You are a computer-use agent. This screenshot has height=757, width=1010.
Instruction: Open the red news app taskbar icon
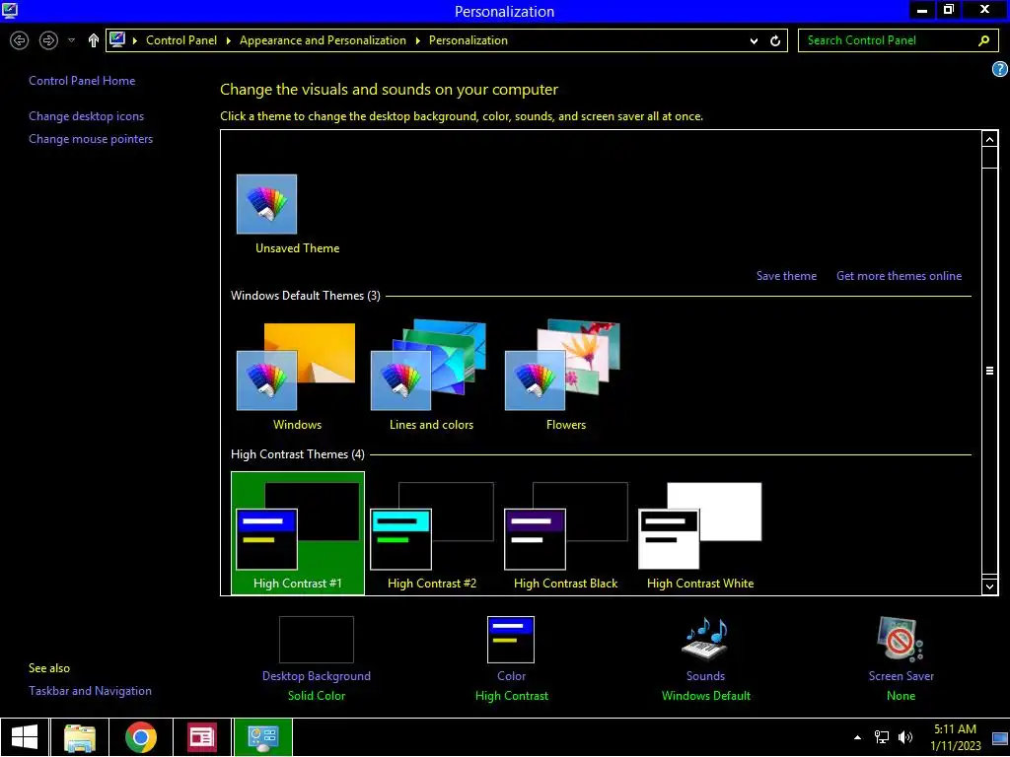[201, 737]
